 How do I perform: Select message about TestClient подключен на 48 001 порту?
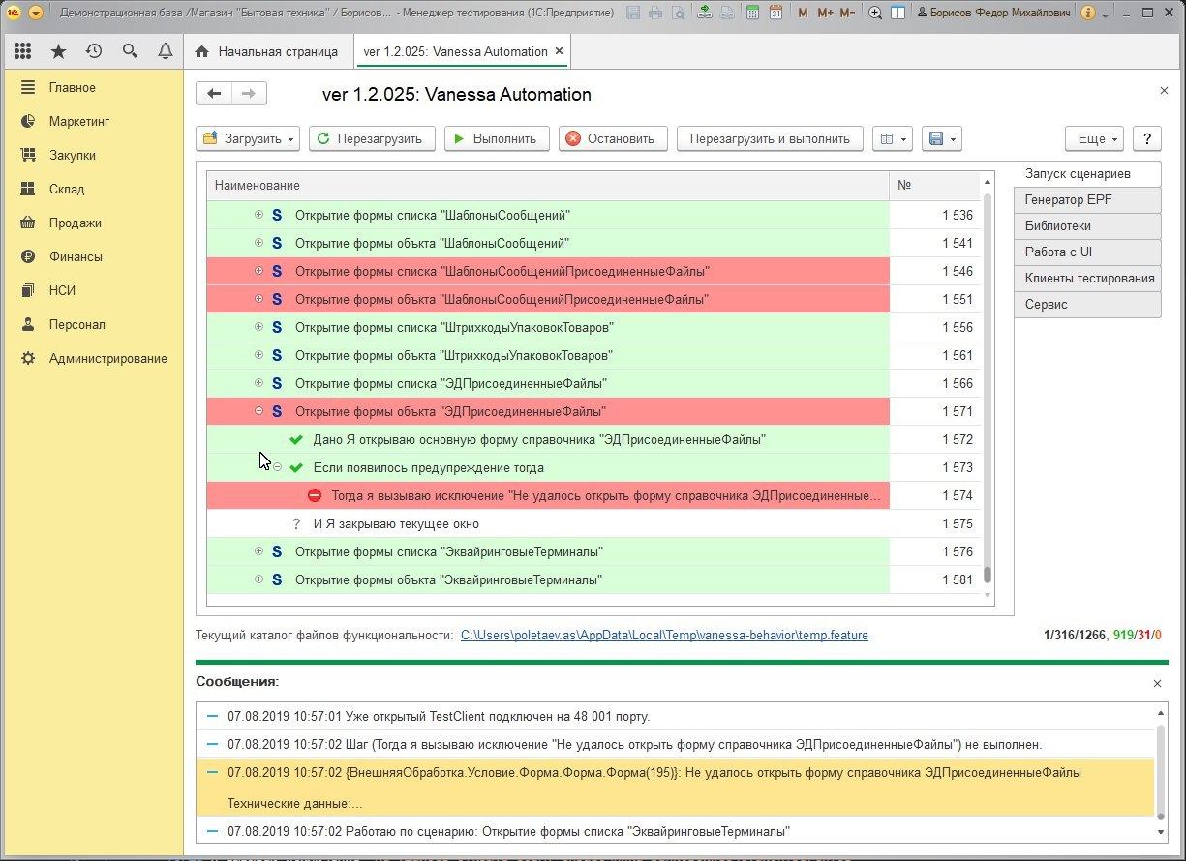(675, 717)
